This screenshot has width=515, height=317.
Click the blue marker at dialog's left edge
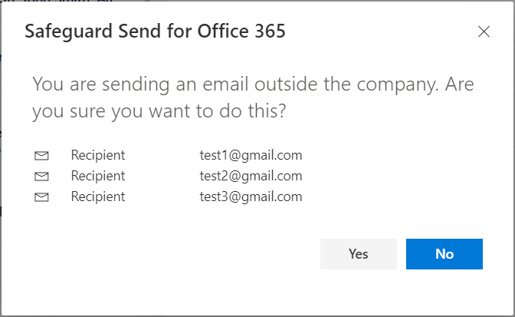point(2,58)
